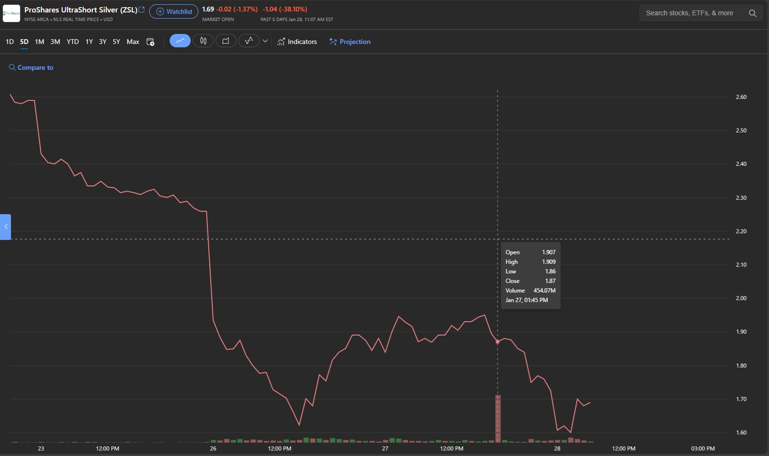Select the 1M time range

[x=40, y=42]
